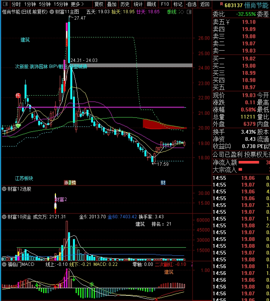Click 返回 to go back
This screenshot has height=301, width=270.
pyautogui.click(x=205, y=4)
